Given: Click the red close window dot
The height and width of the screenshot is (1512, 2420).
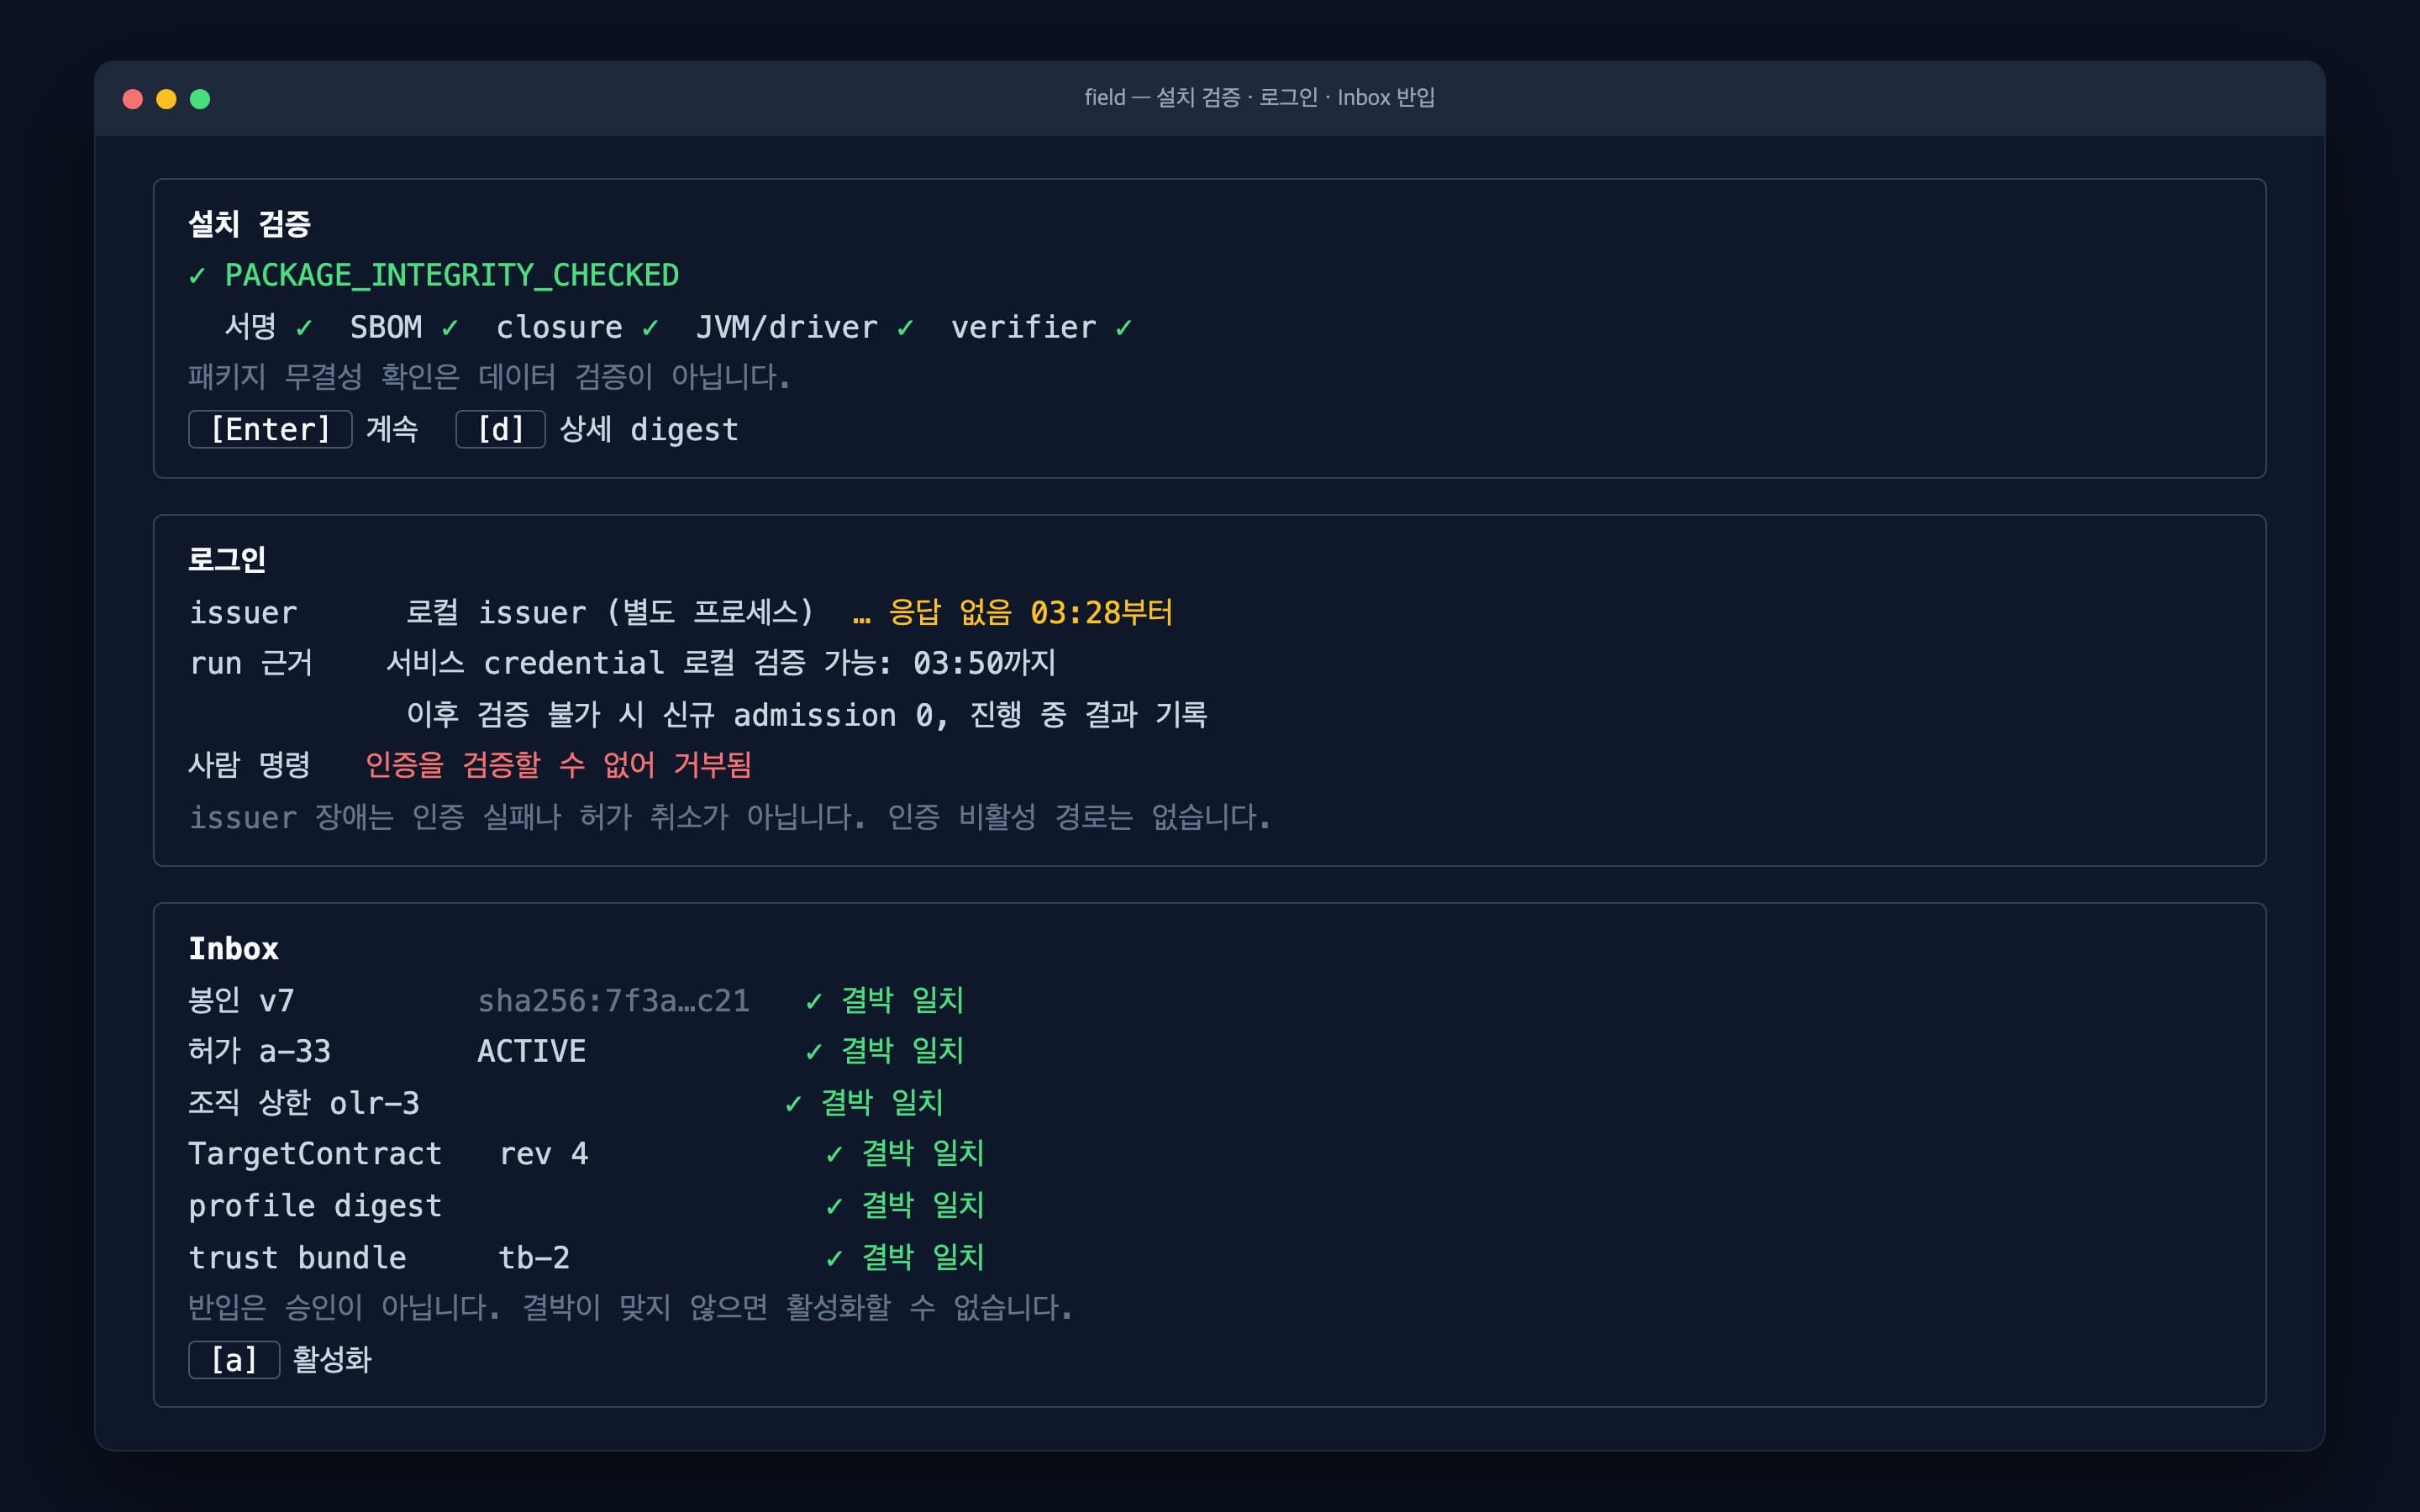Looking at the screenshot, I should coord(132,98).
